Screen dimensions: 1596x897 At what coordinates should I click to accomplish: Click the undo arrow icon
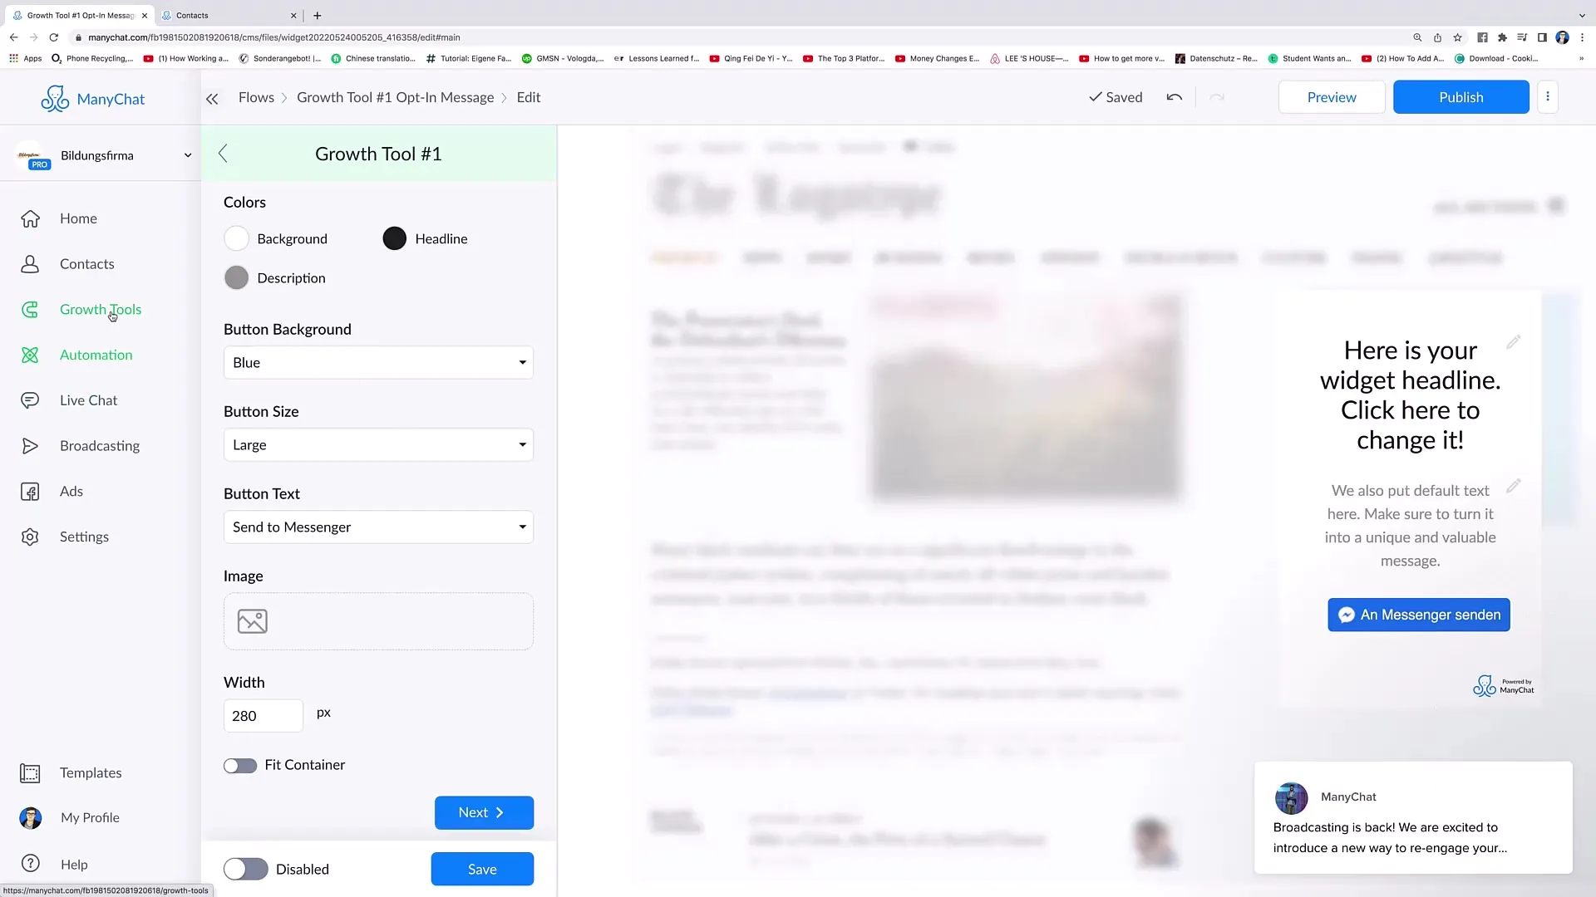click(1174, 96)
